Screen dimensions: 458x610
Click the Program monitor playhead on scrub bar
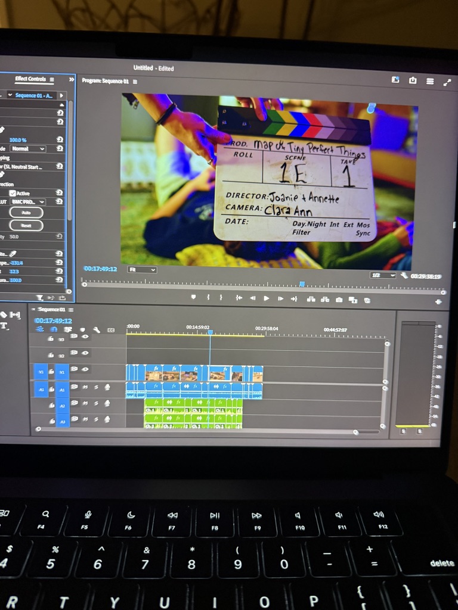(302, 284)
